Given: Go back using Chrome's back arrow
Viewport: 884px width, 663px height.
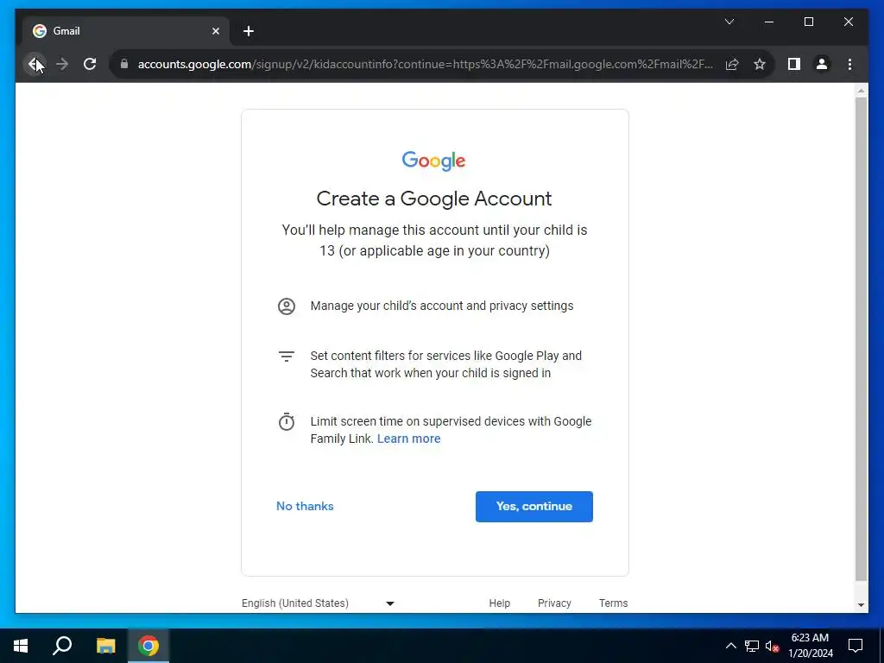Looking at the screenshot, I should coord(35,64).
